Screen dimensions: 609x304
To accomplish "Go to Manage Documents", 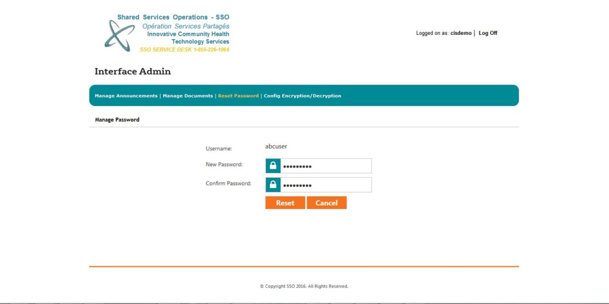I will 188,96.
